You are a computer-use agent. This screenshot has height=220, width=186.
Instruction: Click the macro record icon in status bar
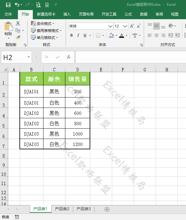[17, 217]
